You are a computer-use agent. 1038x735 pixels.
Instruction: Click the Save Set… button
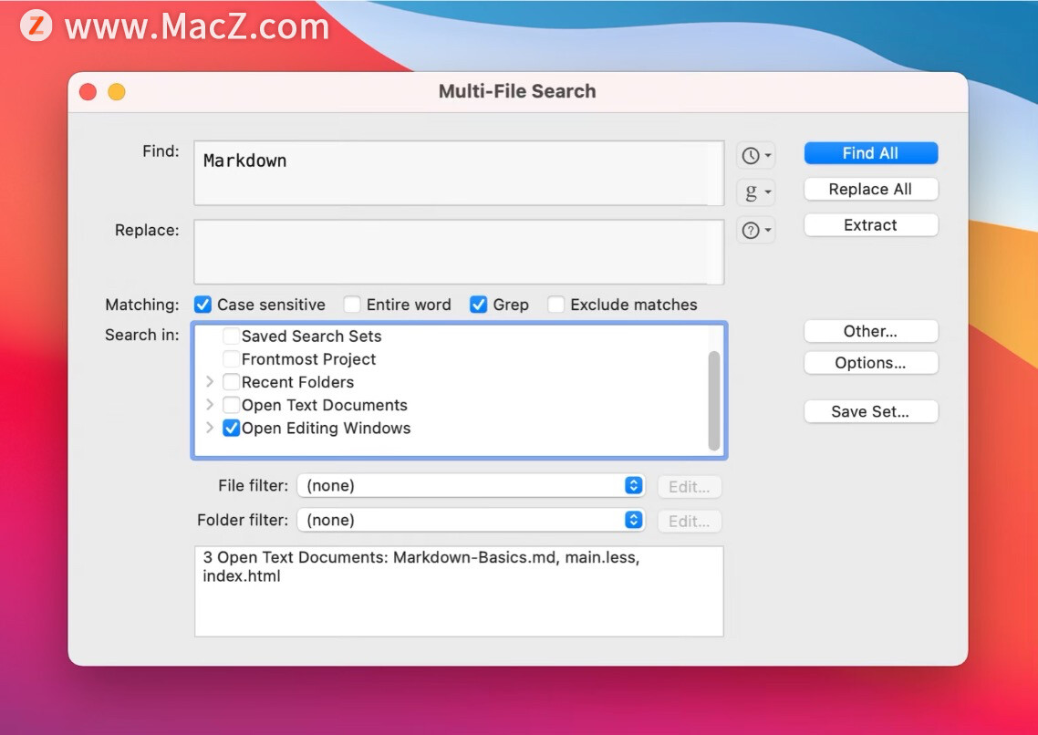pos(870,411)
